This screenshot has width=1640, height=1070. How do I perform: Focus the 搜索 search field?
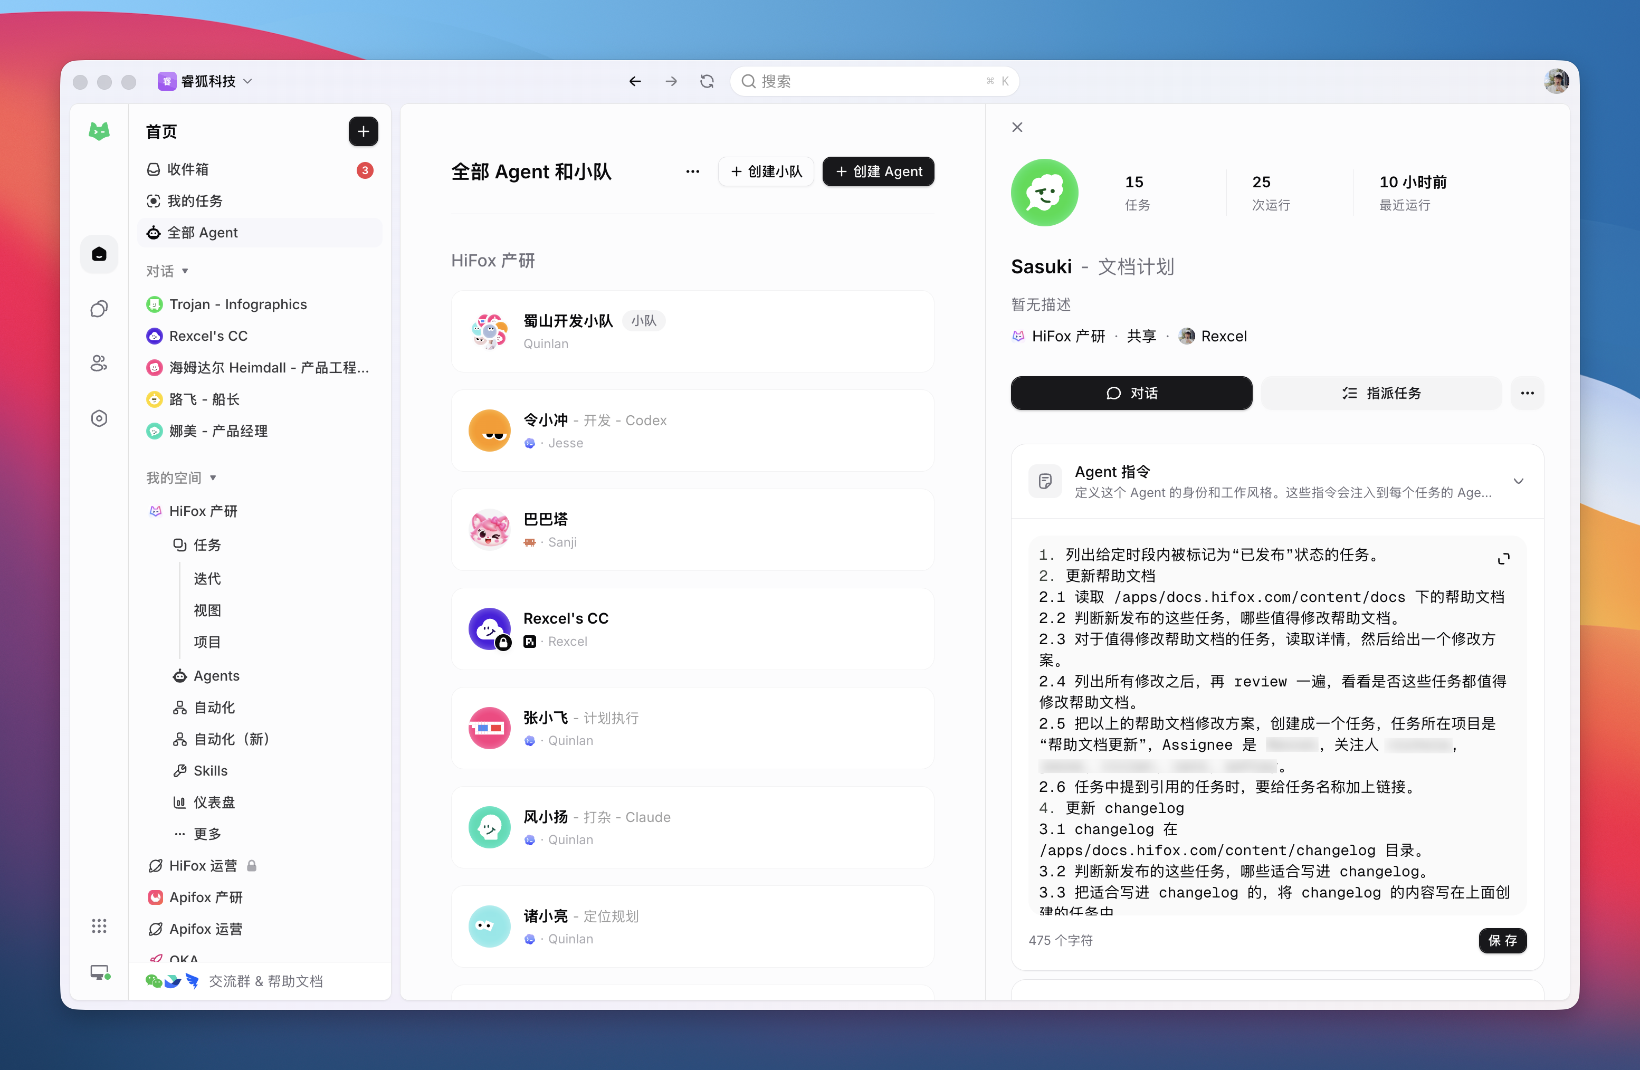click(x=874, y=81)
